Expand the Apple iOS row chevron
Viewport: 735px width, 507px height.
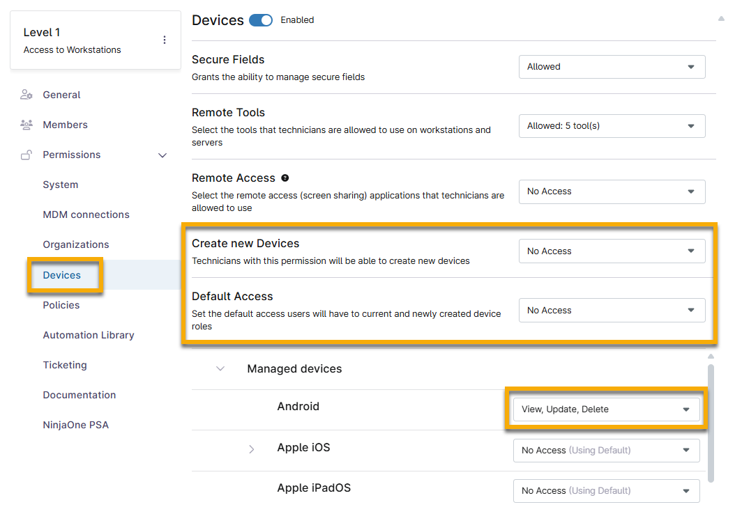click(252, 450)
